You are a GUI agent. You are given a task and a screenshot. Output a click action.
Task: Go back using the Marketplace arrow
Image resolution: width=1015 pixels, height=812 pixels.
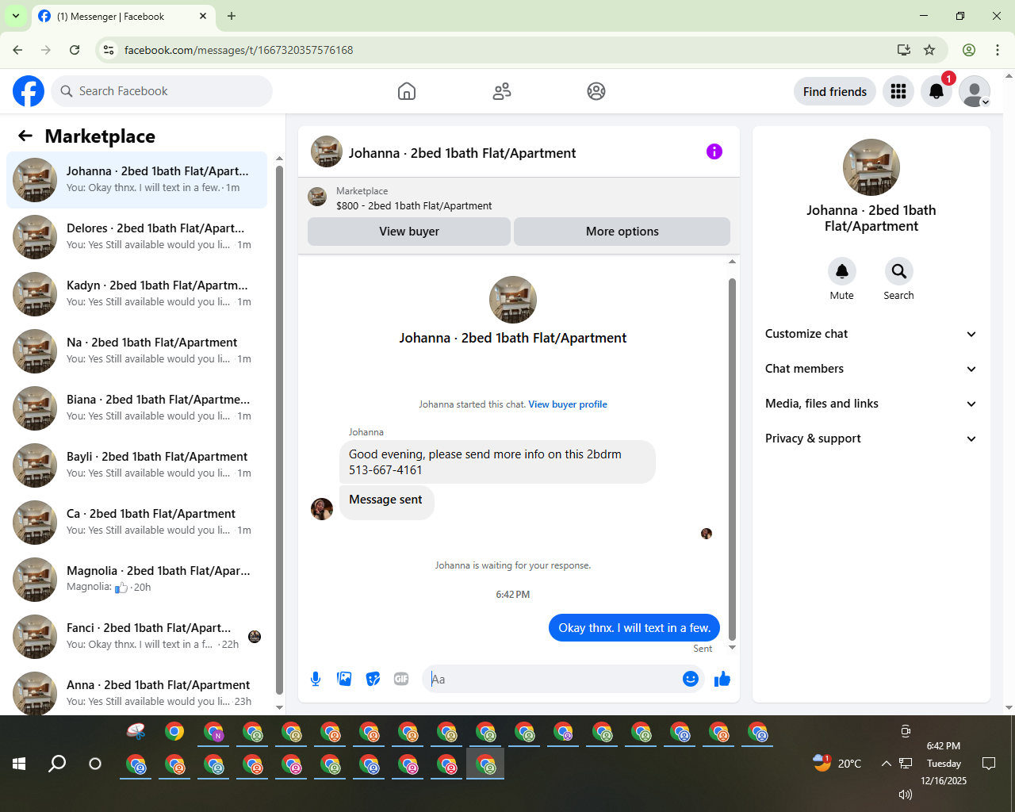(25, 136)
